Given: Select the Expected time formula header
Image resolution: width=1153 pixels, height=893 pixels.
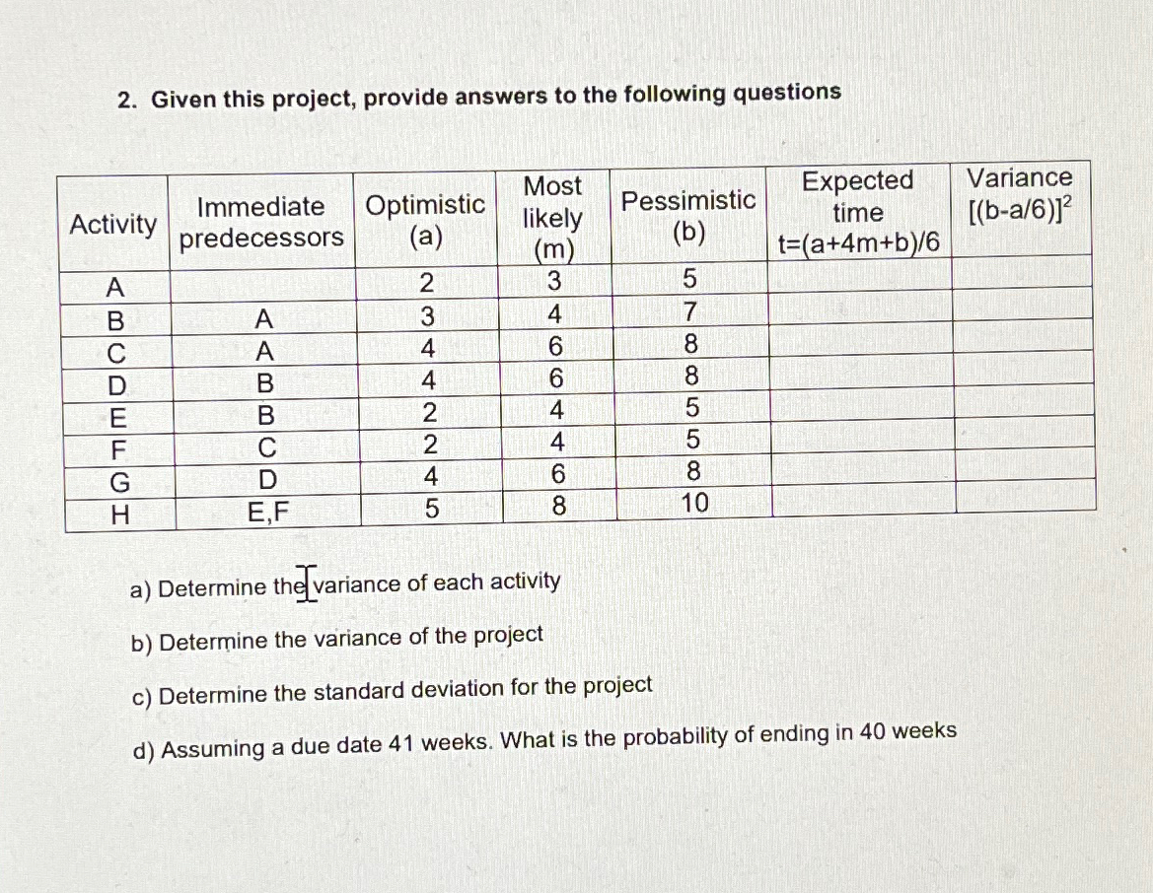Looking at the screenshot, I should [x=858, y=212].
